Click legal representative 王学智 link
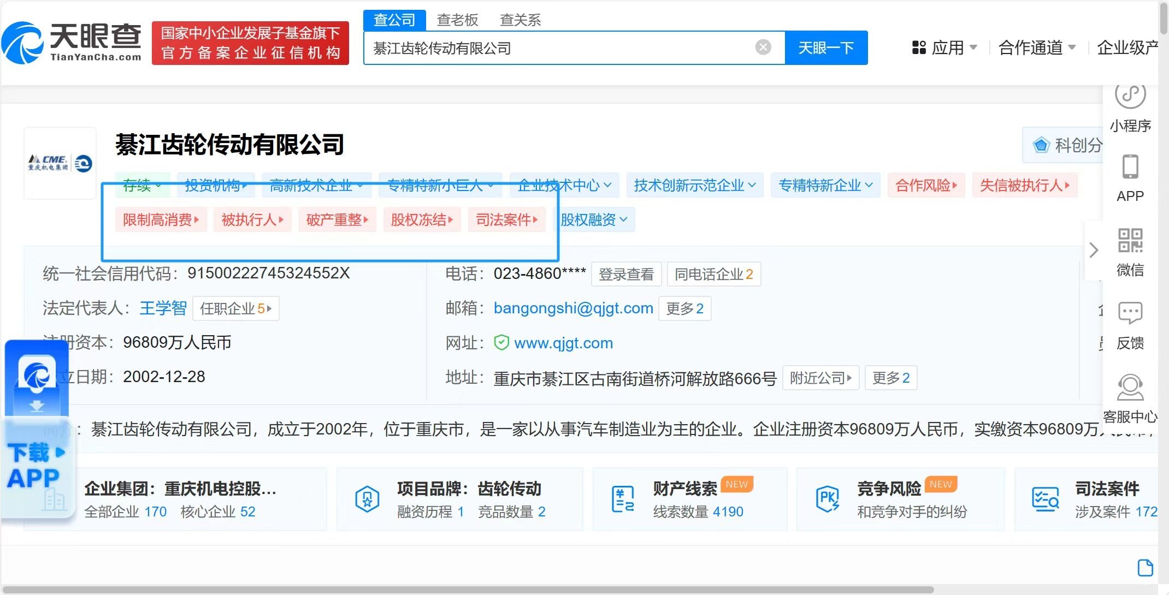 (163, 308)
